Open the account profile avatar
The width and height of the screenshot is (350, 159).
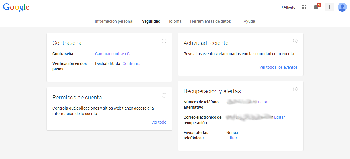[342, 7]
